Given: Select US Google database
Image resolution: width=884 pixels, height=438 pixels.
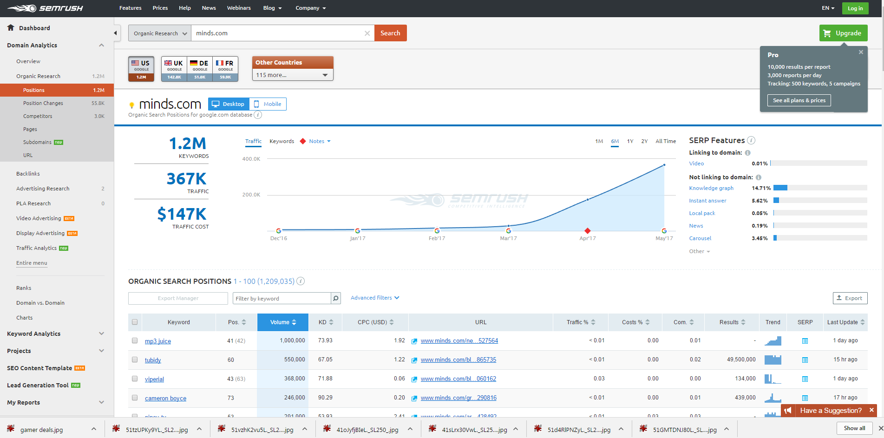Looking at the screenshot, I should [x=141, y=69].
